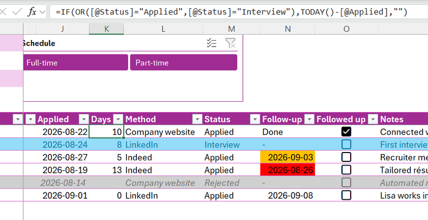Click the Insert Function fx icon

pyautogui.click(x=32, y=12)
